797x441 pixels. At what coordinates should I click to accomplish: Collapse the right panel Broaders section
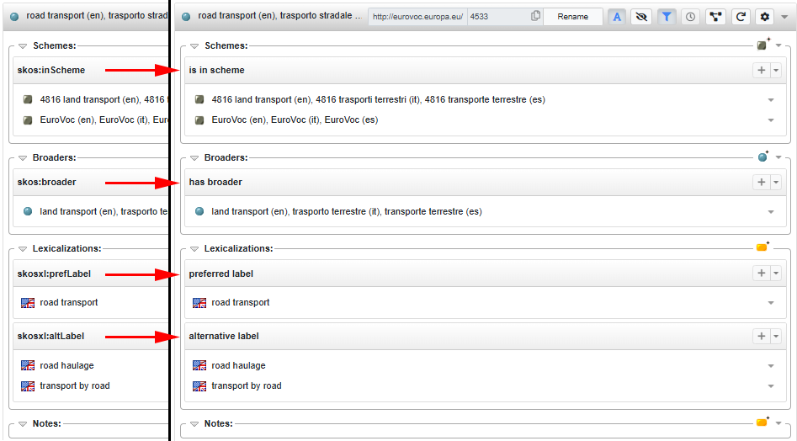click(x=194, y=158)
